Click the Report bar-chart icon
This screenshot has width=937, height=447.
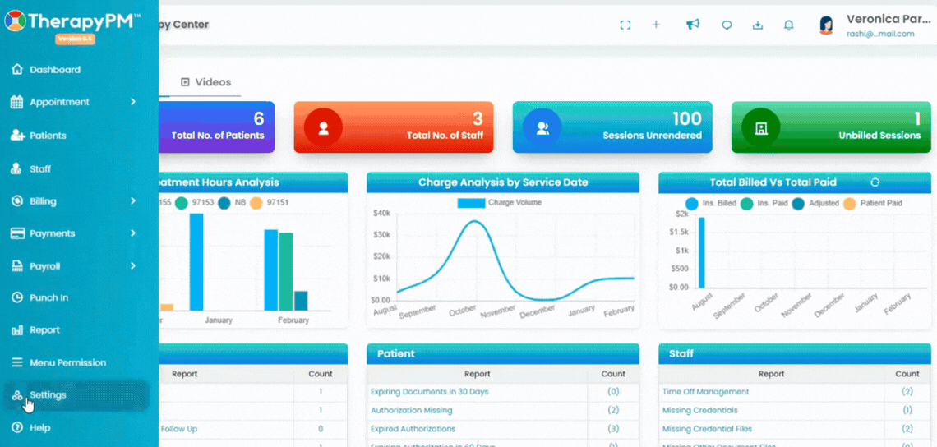pyautogui.click(x=17, y=329)
